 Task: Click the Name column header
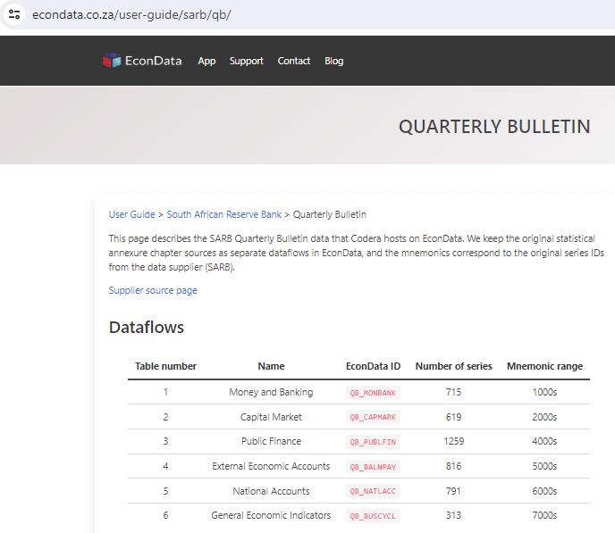[271, 366]
